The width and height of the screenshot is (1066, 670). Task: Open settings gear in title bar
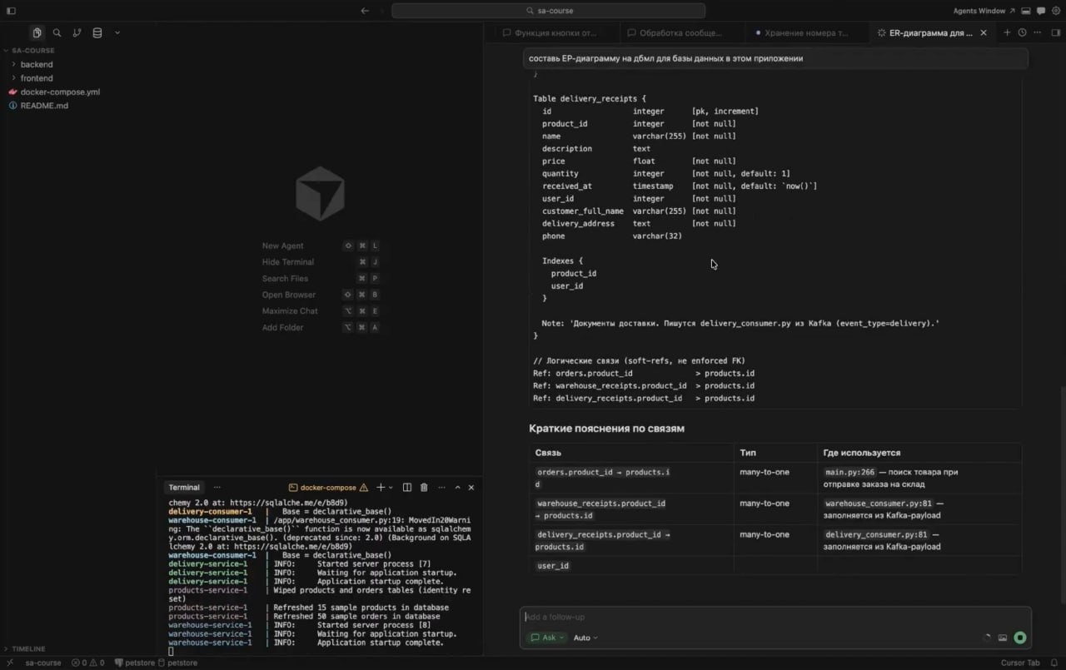point(1055,11)
